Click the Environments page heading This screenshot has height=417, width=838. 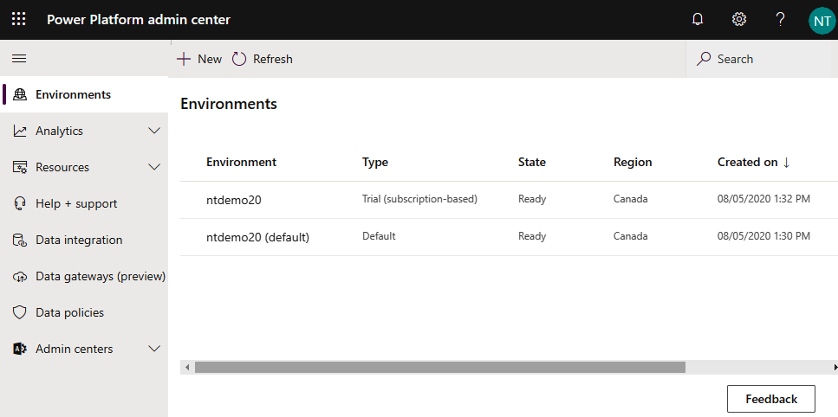229,104
